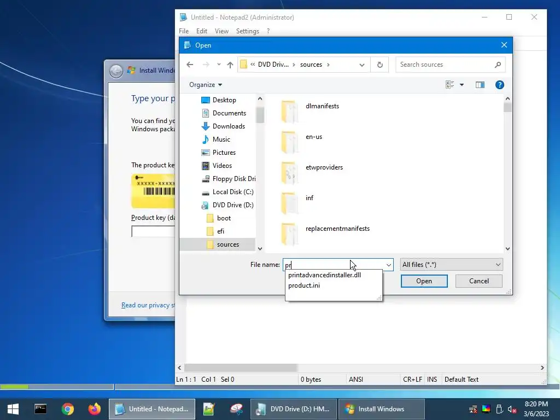
Task: Click ANSI encoding in status bar
Action: coord(355,380)
